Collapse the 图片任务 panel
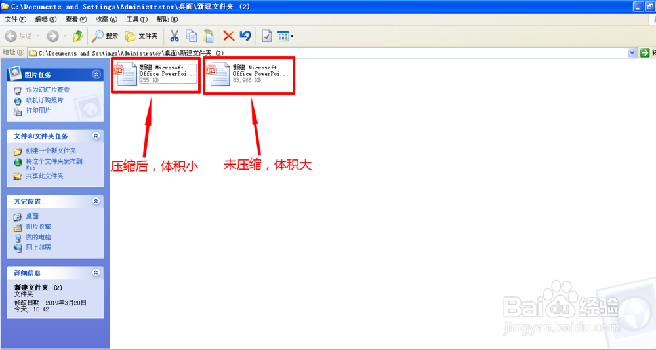656x350 pixels. [x=96, y=75]
